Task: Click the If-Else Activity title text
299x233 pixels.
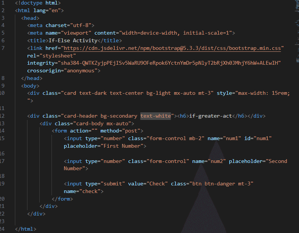Action: (x=73, y=40)
